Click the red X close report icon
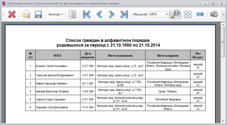The image size is (227, 125). point(12,14)
